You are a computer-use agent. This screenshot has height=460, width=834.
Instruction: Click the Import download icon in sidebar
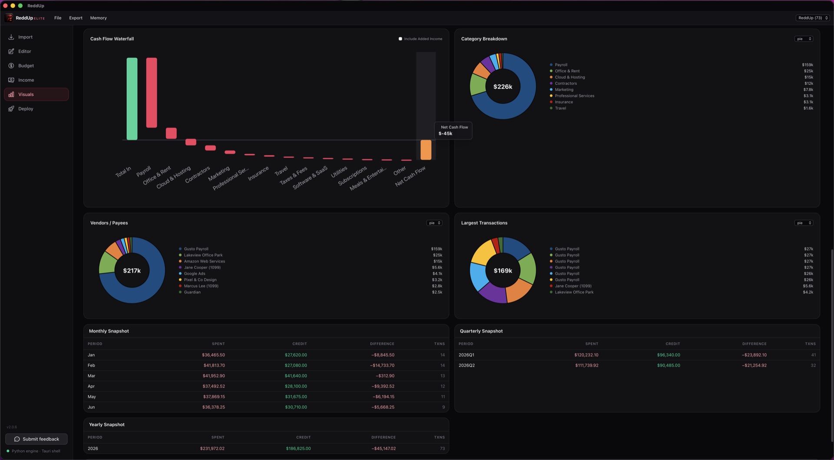pyautogui.click(x=11, y=37)
